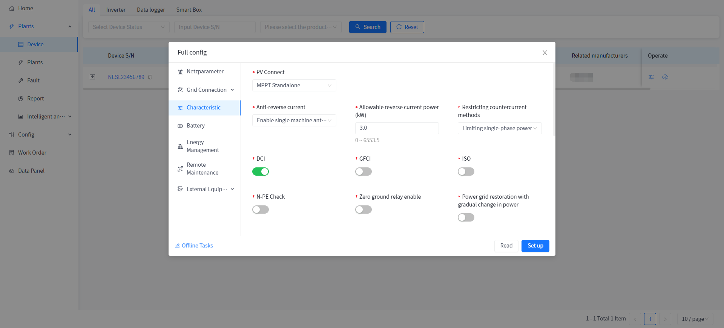Click the Home icon in sidebar
This screenshot has width=724, height=328.
(x=12, y=8)
